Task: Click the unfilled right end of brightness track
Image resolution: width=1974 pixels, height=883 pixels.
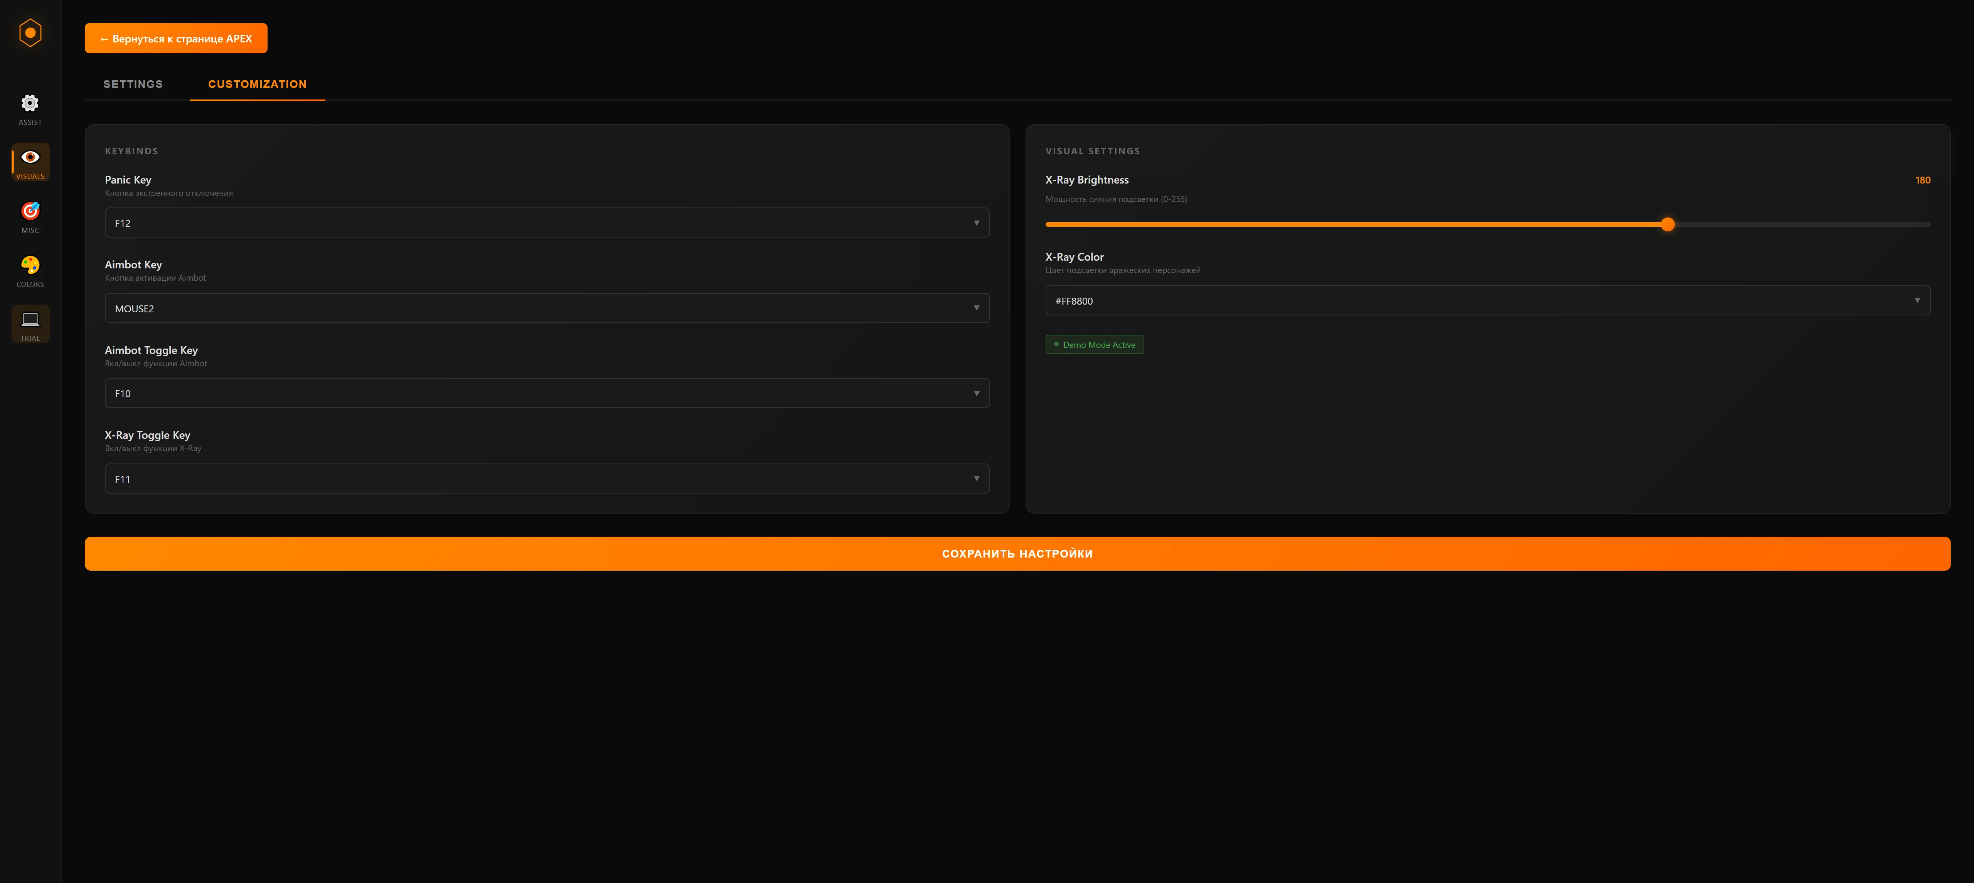Action: pyautogui.click(x=1916, y=224)
